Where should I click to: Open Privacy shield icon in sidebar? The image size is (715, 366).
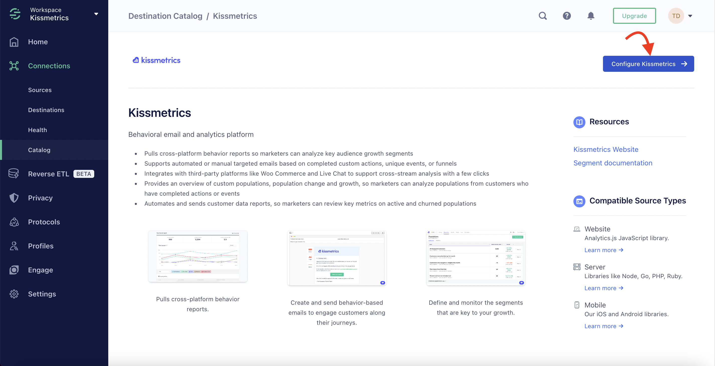point(14,198)
